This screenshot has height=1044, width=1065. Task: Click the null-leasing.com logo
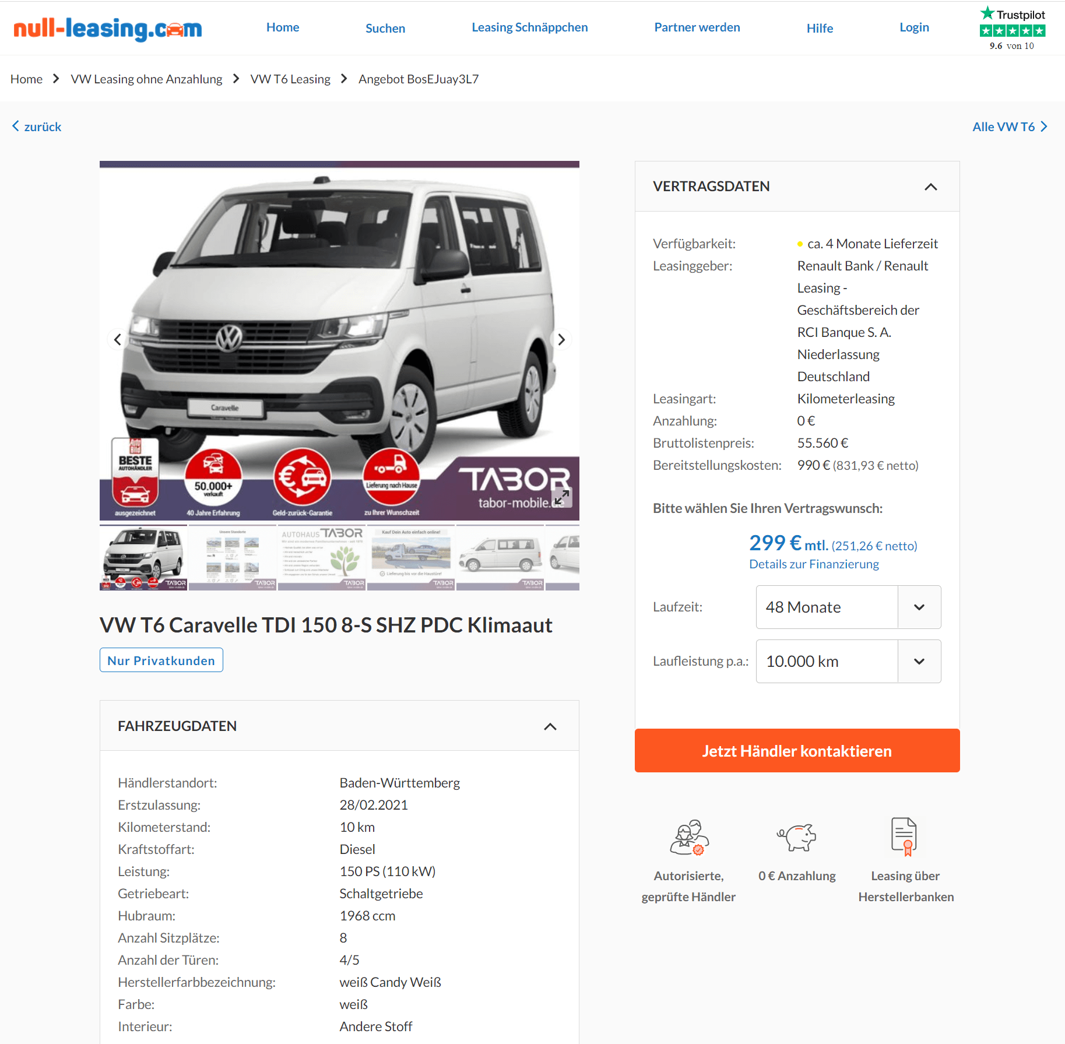[x=108, y=28]
